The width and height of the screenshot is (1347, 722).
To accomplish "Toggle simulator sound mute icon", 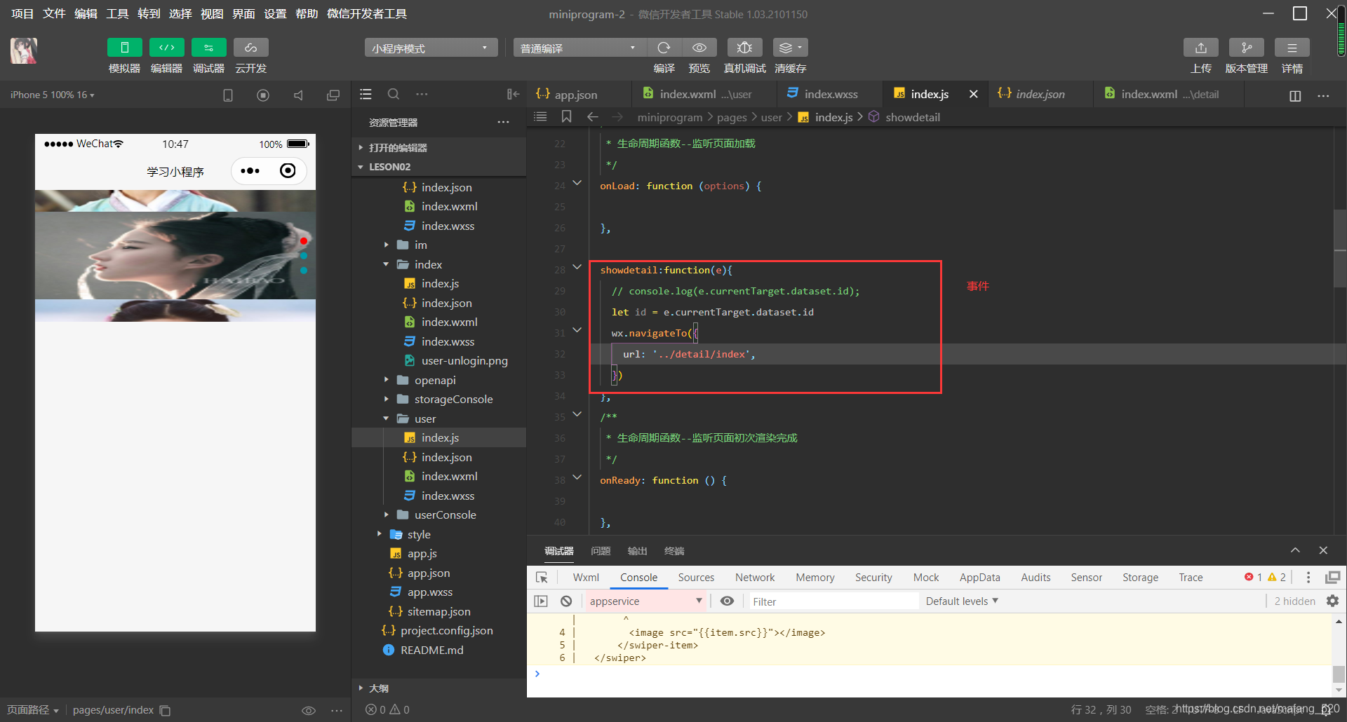I will pos(298,95).
